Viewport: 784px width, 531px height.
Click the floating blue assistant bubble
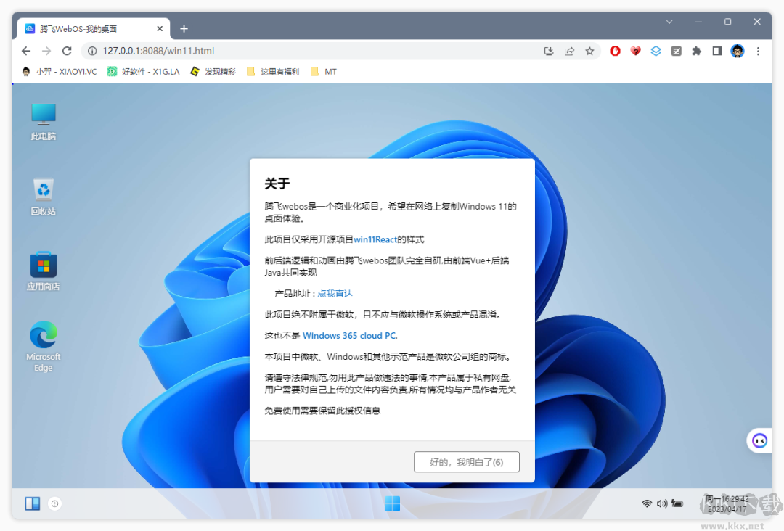(759, 440)
